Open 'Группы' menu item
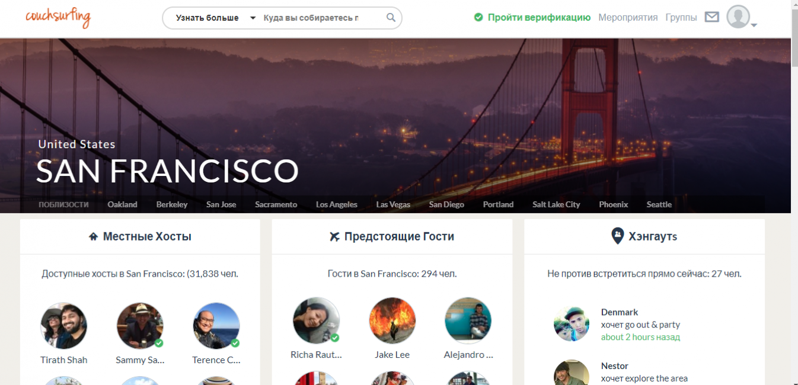This screenshot has height=385, width=798. (x=681, y=17)
